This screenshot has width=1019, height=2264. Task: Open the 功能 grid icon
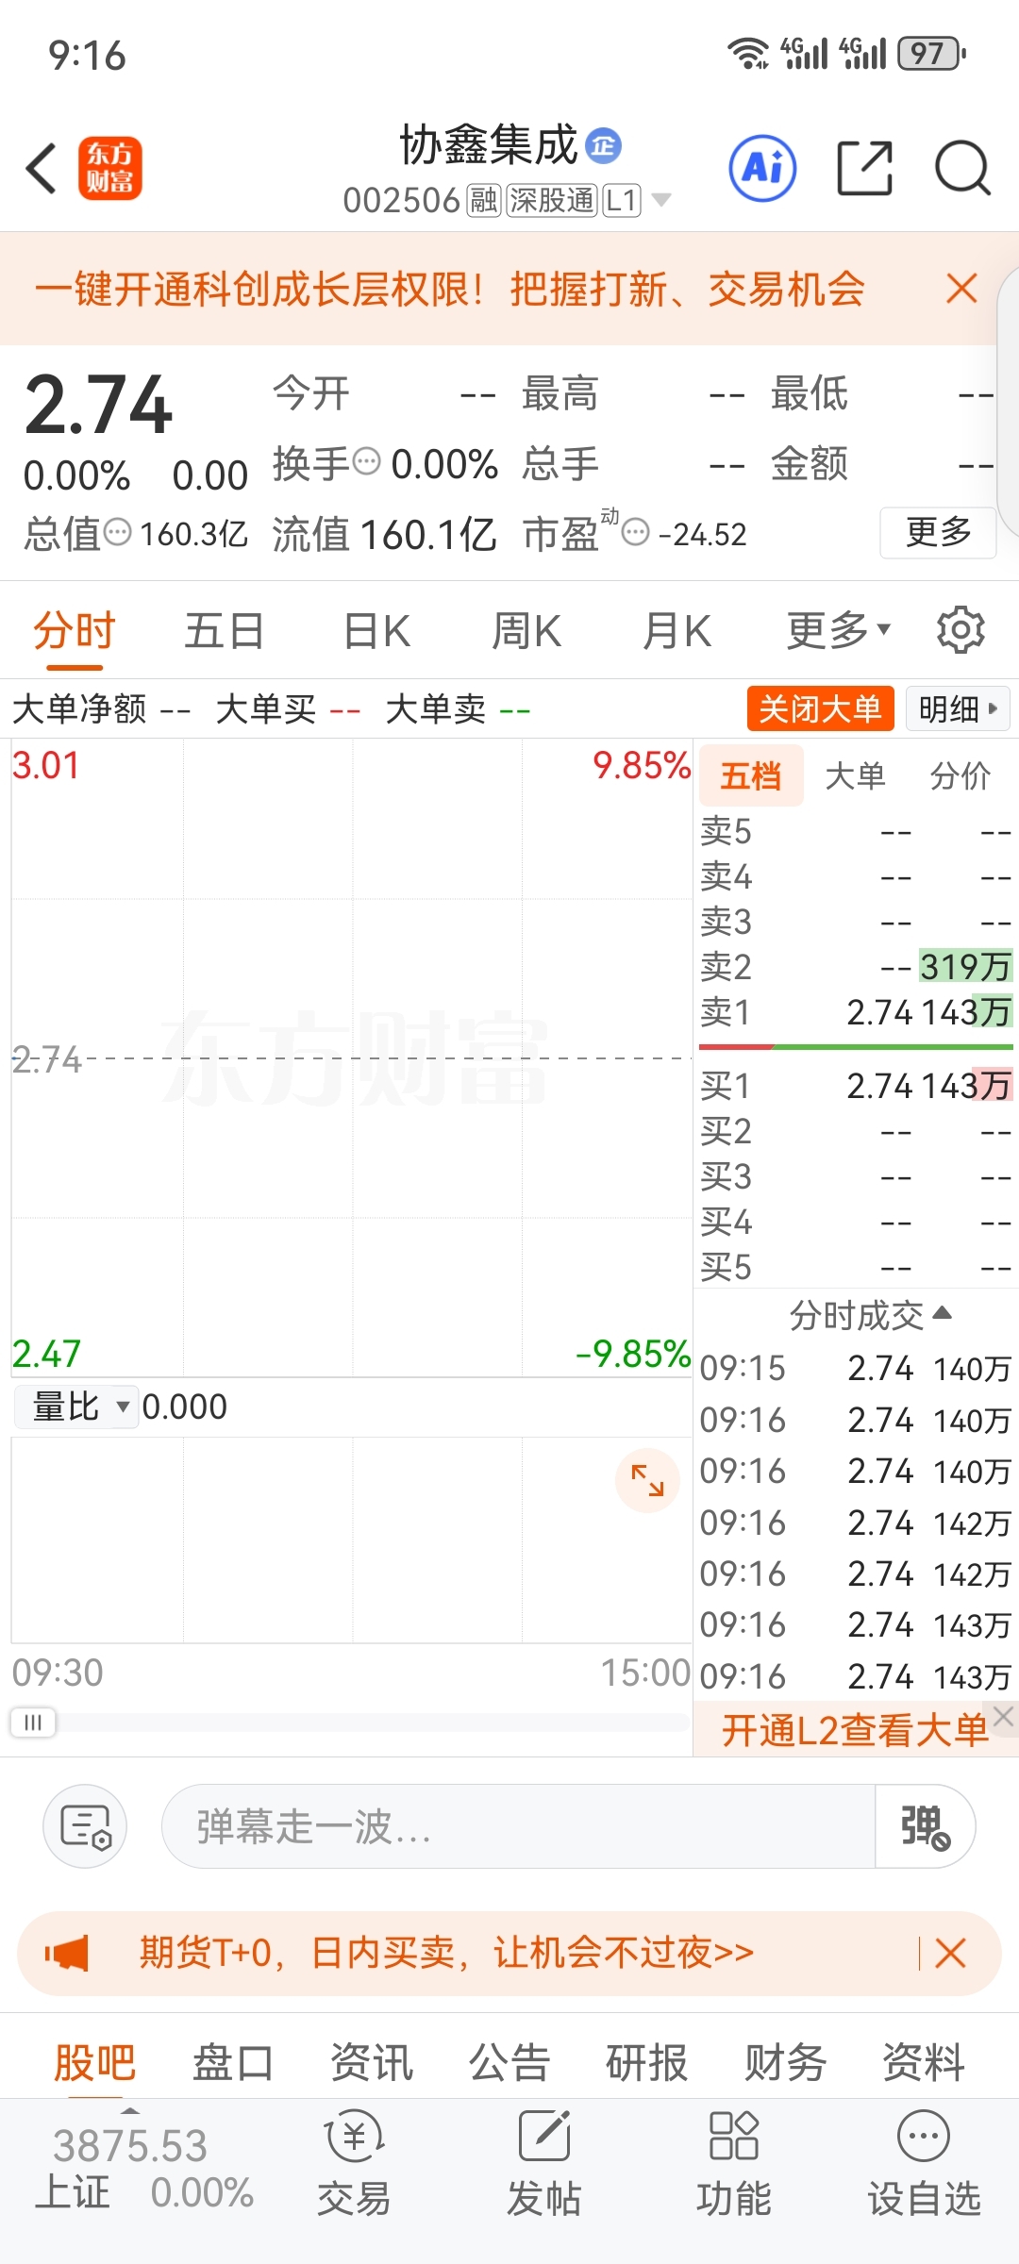pyautogui.click(x=734, y=2137)
